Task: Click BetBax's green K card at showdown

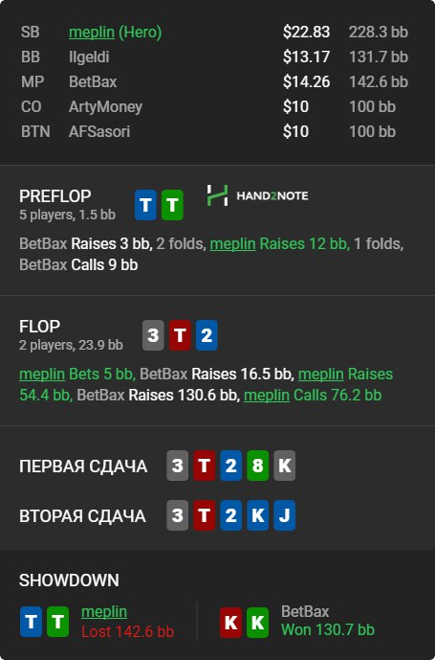Action: click(x=257, y=622)
